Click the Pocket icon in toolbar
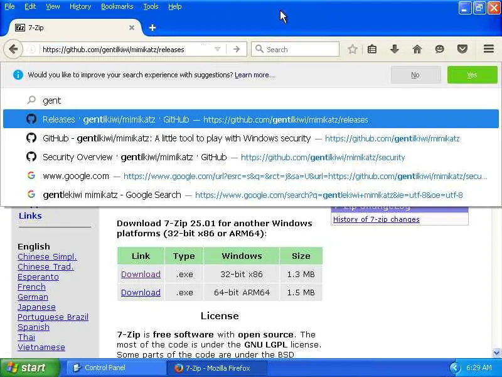The height and width of the screenshot is (377, 502). (462, 50)
